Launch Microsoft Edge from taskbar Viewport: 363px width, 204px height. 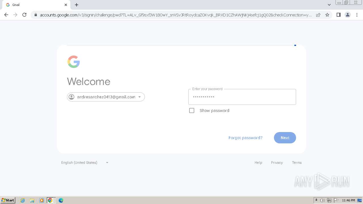[61, 200]
